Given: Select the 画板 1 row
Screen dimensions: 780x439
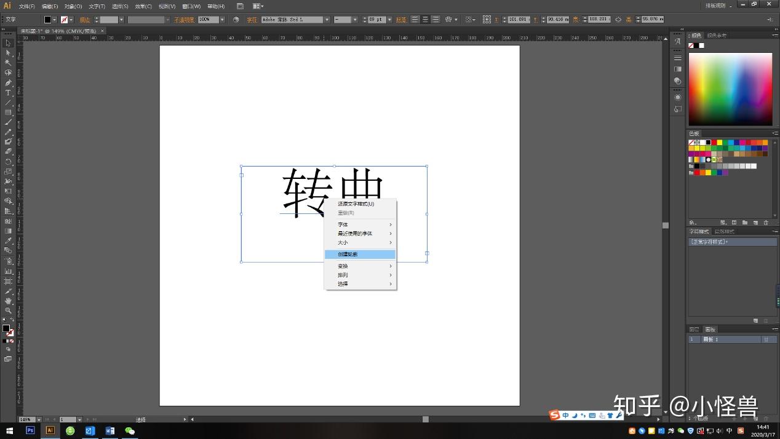Looking at the screenshot, I should (733, 339).
